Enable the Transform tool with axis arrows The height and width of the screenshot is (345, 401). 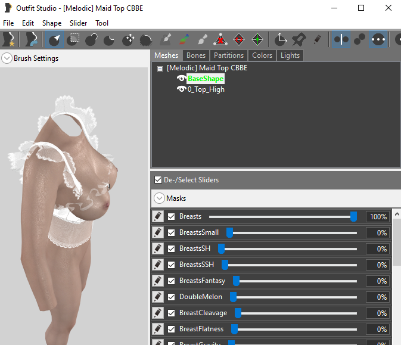point(281,39)
